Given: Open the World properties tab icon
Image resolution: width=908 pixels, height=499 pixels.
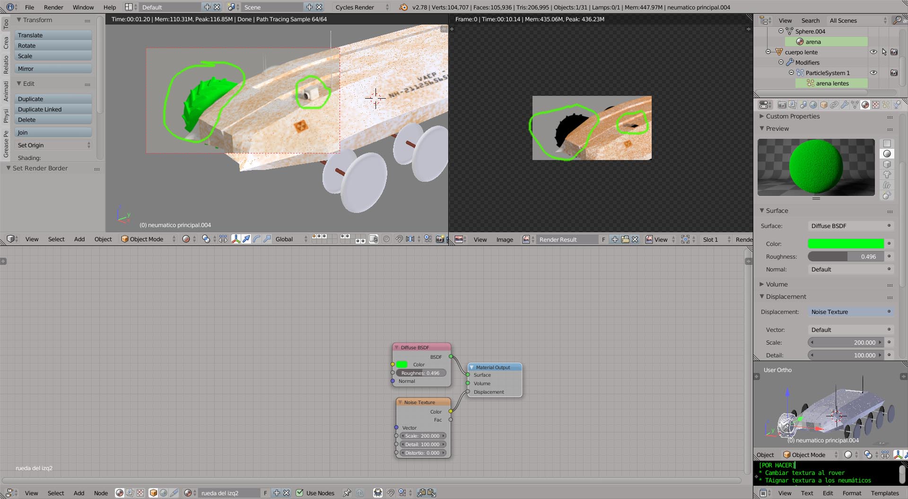Looking at the screenshot, I should click(x=813, y=105).
